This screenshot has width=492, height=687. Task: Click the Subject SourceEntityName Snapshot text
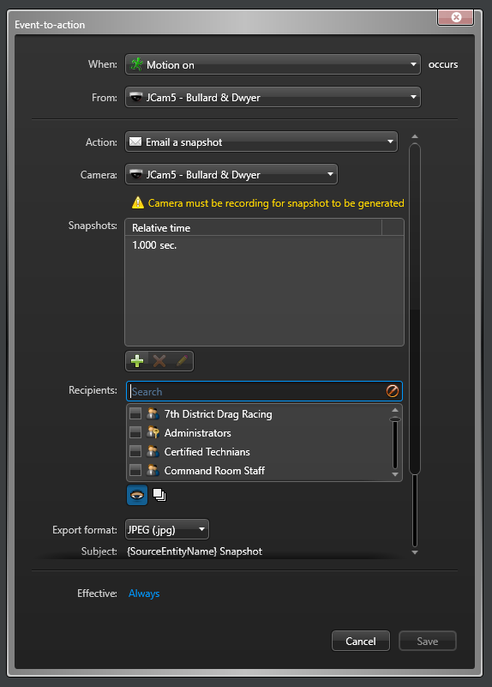(x=195, y=551)
